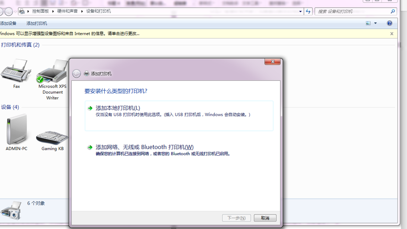
Task: Select the Fax printer icon
Action: tap(16, 72)
